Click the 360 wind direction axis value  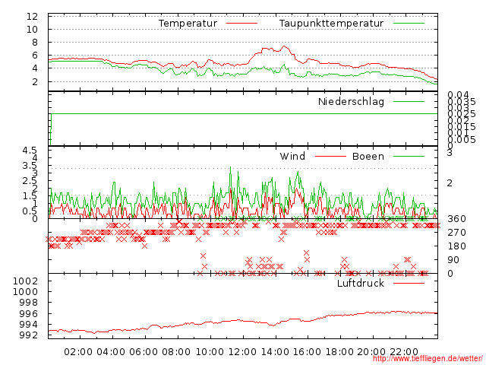(456, 219)
